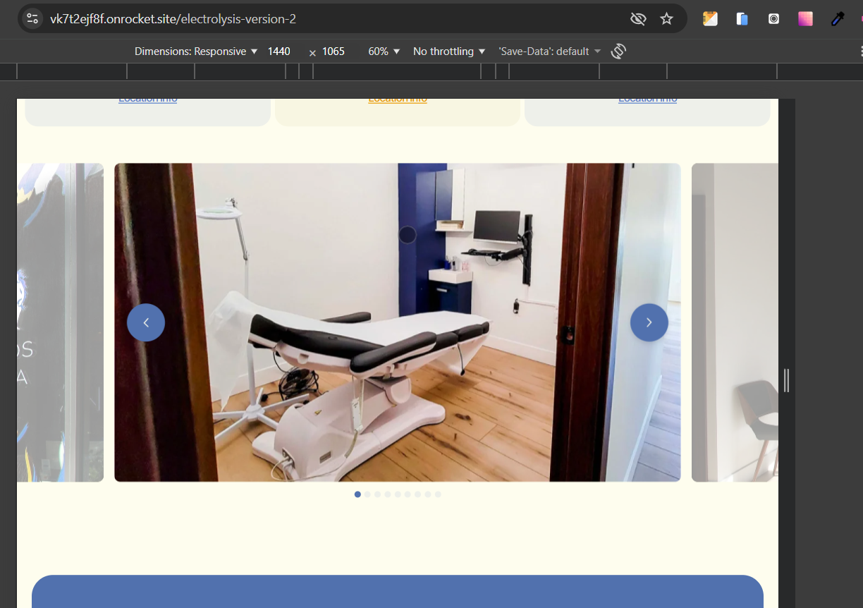Screen dimensions: 863x608
Task: Rotate the device viewport orientation
Action: (x=618, y=51)
